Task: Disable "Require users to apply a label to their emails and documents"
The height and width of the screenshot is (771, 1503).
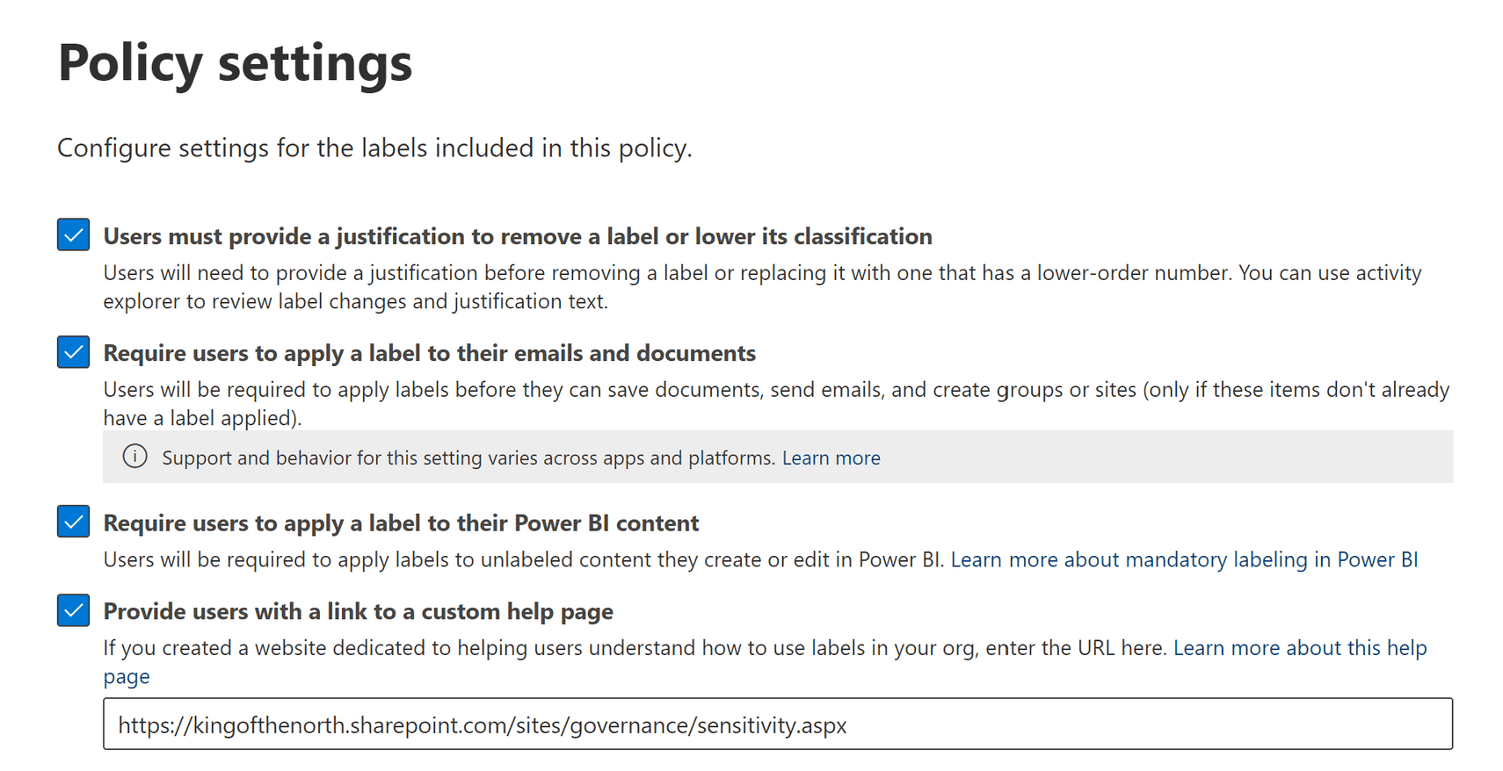Action: pyautogui.click(x=73, y=352)
